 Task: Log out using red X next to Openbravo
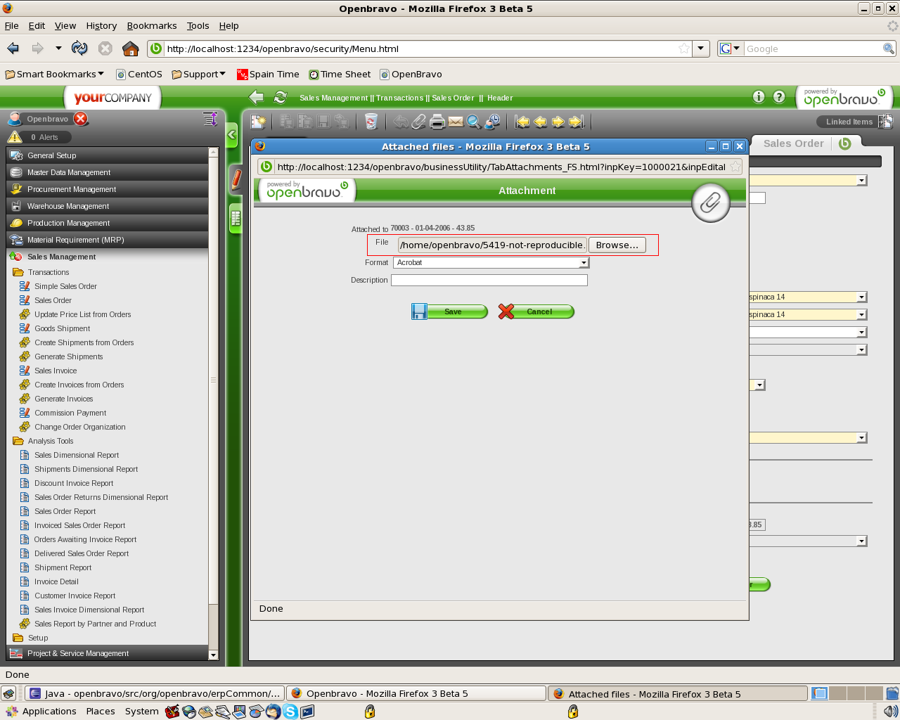[81, 119]
